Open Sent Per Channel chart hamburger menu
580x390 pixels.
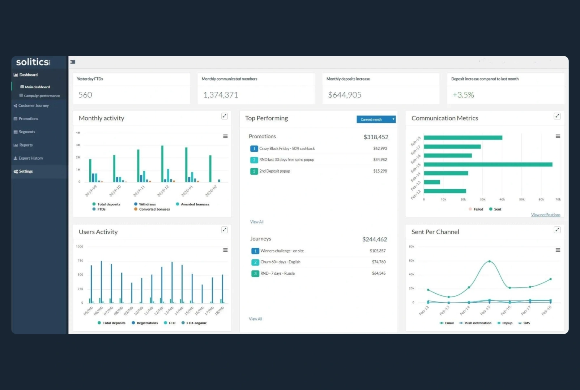click(558, 250)
